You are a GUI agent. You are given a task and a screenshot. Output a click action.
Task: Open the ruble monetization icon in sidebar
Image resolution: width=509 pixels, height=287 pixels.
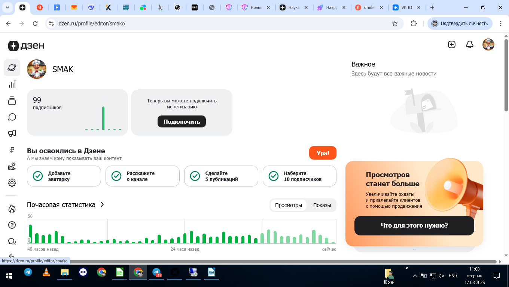coord(12,150)
